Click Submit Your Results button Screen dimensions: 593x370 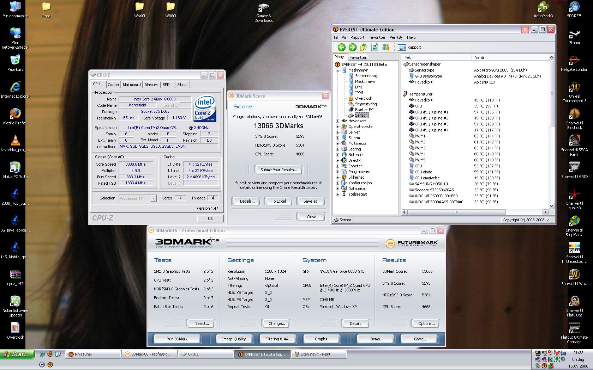(x=279, y=170)
